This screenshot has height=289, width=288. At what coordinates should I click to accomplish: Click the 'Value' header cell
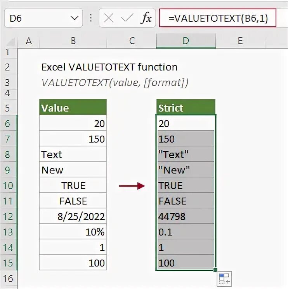click(x=73, y=108)
